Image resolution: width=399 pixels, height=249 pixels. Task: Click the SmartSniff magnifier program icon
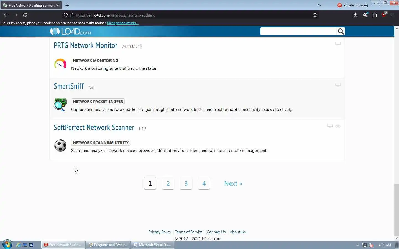[x=60, y=105]
